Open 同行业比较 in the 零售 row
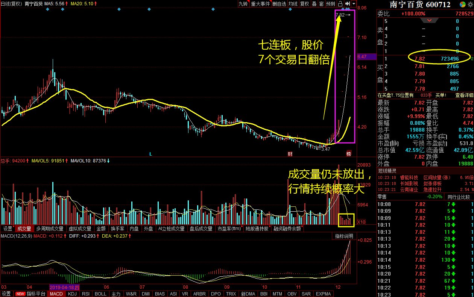Screen dimensions: 474x297 [x=458, y=197]
